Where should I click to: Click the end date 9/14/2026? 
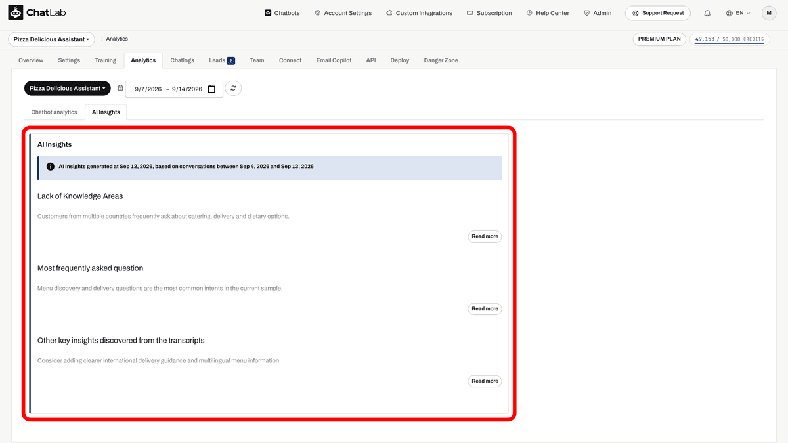click(187, 89)
